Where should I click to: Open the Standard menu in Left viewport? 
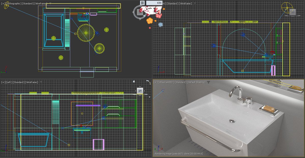tap(19, 82)
